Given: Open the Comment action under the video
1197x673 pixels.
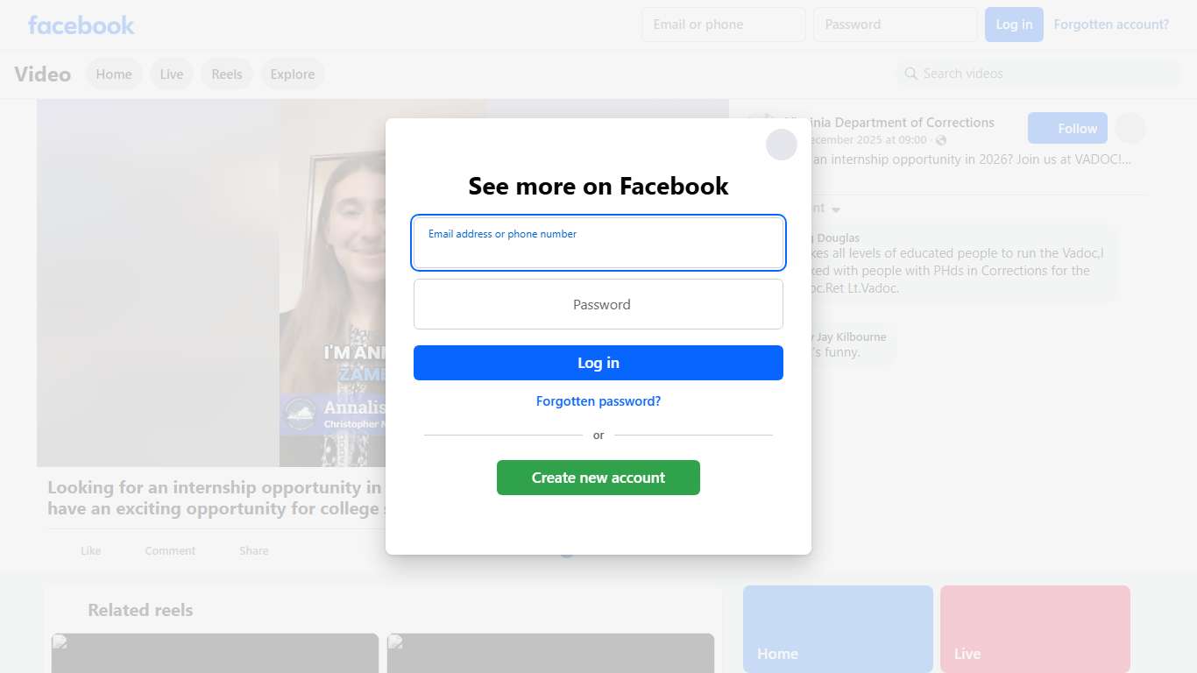Looking at the screenshot, I should 170,551.
